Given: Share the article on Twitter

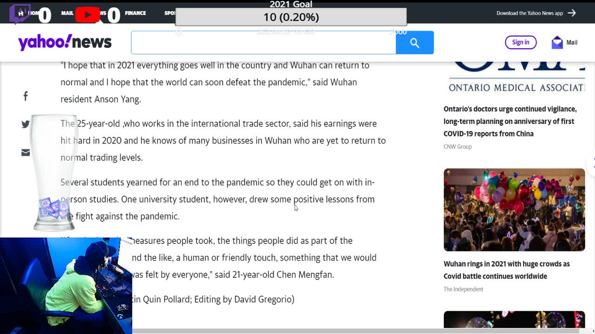Looking at the screenshot, I should coord(26,124).
